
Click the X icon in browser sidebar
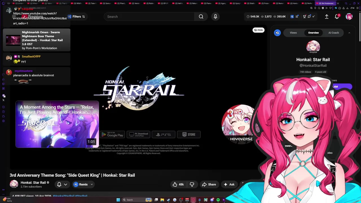(3, 100)
